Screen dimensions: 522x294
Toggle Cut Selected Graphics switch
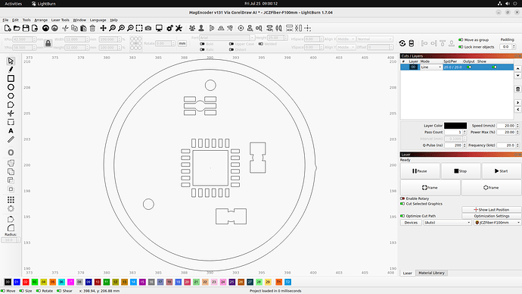coord(402,204)
